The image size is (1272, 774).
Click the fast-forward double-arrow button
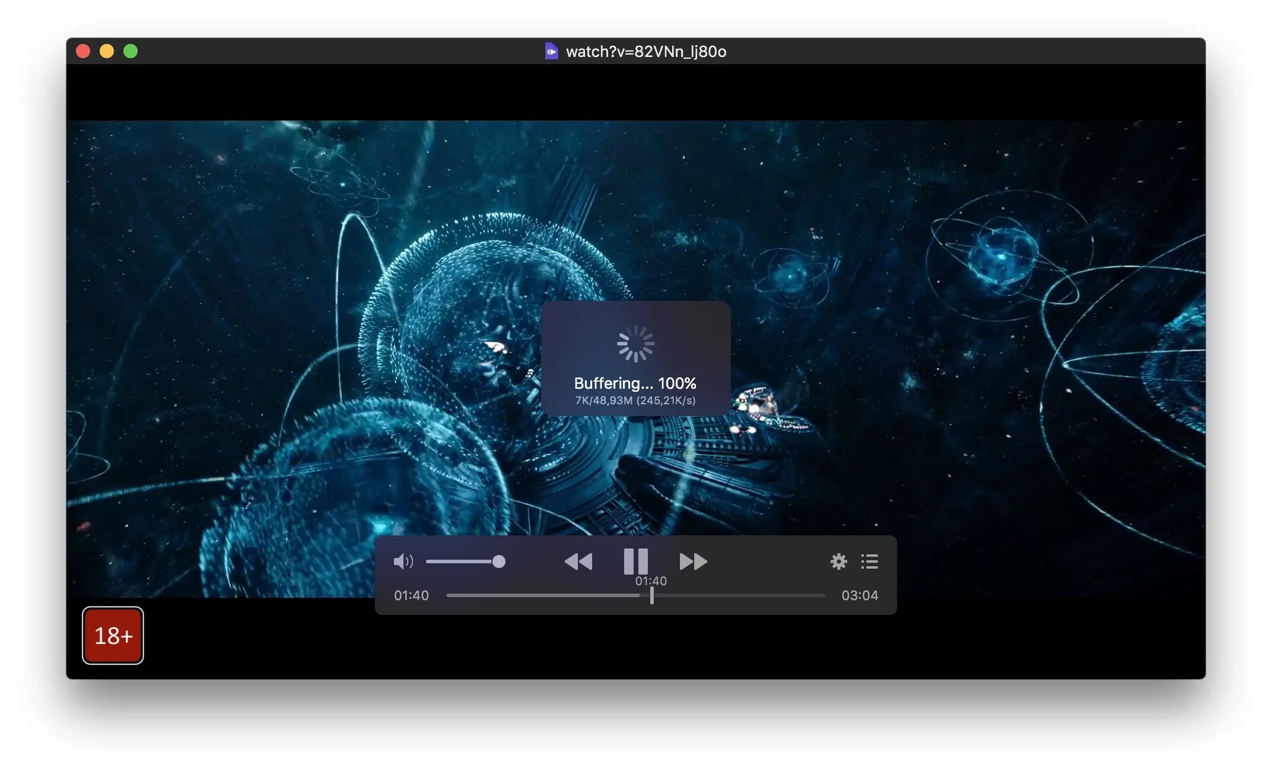click(x=693, y=561)
